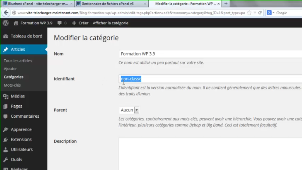
Task: Close the Gestionnaire de fichiers tab
Action: pyautogui.click(x=145, y=4)
